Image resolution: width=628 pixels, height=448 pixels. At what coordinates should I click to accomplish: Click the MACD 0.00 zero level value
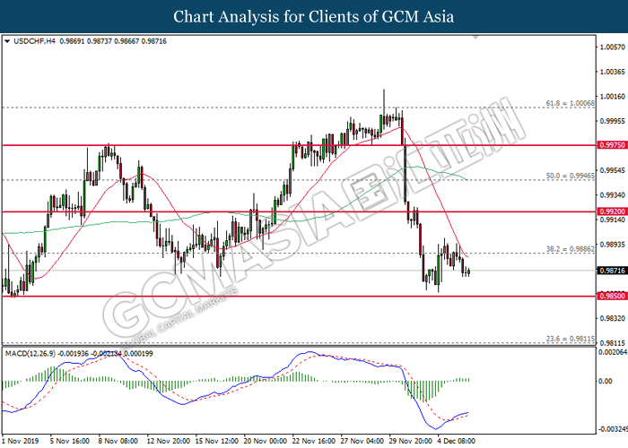(x=606, y=381)
